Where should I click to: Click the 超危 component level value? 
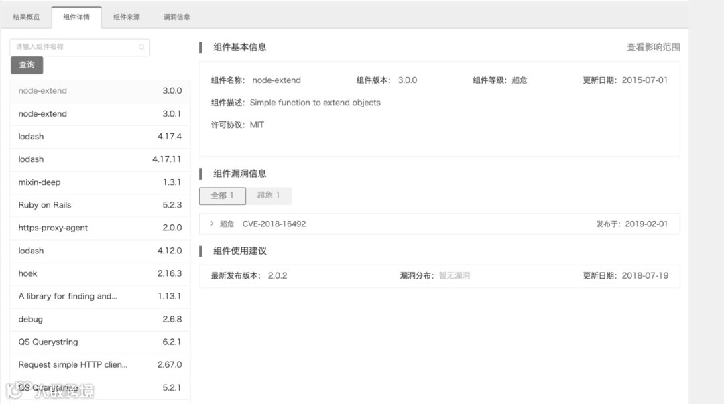point(520,80)
